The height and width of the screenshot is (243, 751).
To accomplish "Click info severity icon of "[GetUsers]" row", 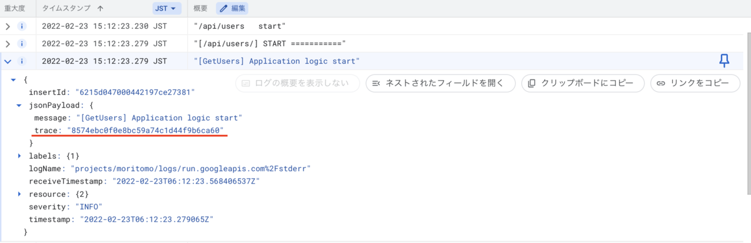I will pos(22,61).
